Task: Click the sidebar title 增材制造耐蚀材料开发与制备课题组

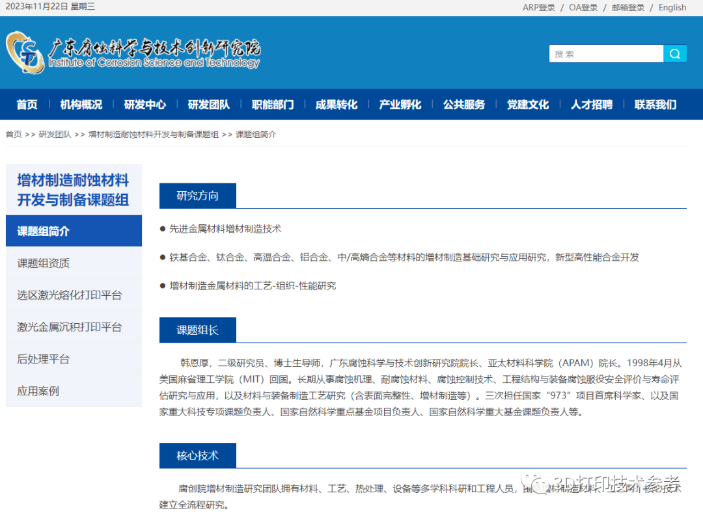Action: pyautogui.click(x=73, y=190)
